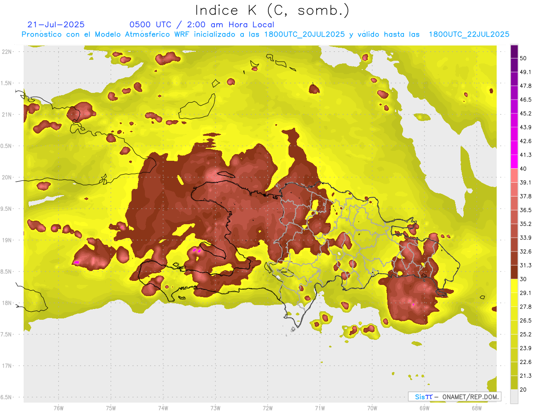Click the colorbar value '23.9'
535x414 pixels.
tap(526, 348)
